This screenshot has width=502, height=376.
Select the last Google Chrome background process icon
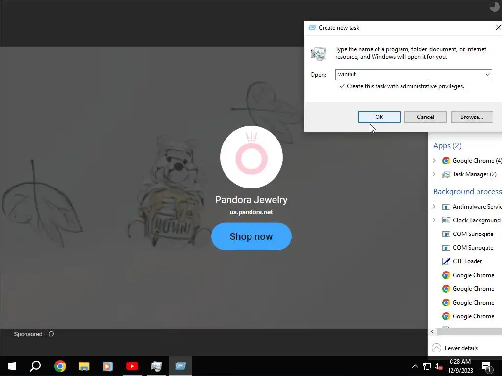446,316
